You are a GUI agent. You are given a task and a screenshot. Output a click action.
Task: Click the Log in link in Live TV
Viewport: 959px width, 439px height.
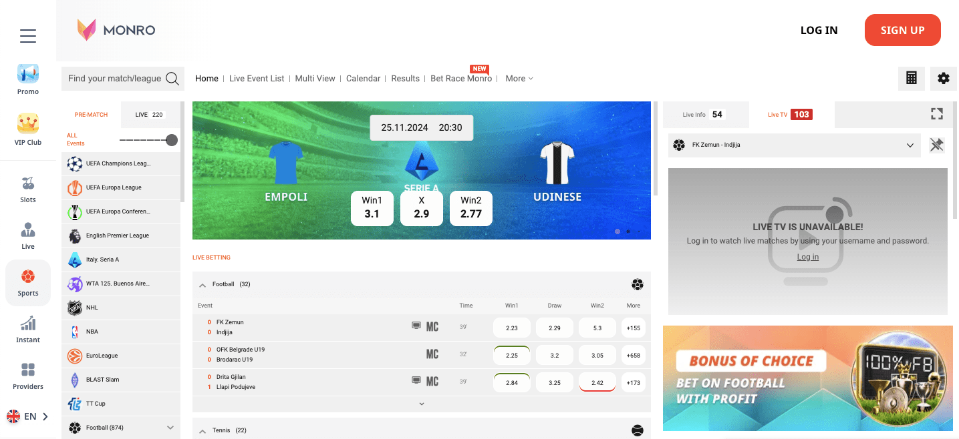click(807, 257)
